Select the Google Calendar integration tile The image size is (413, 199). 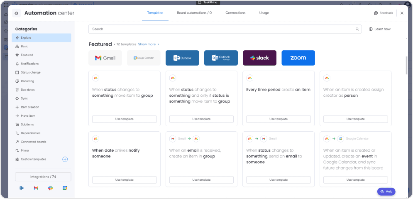coord(144,58)
